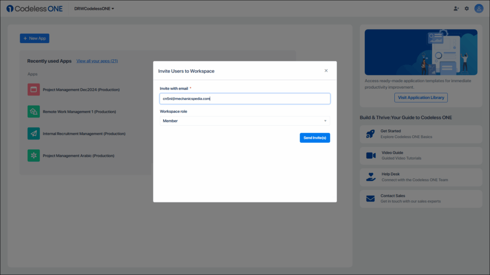Click the Video Guide camera icon
The image size is (490, 275).
pos(371,155)
